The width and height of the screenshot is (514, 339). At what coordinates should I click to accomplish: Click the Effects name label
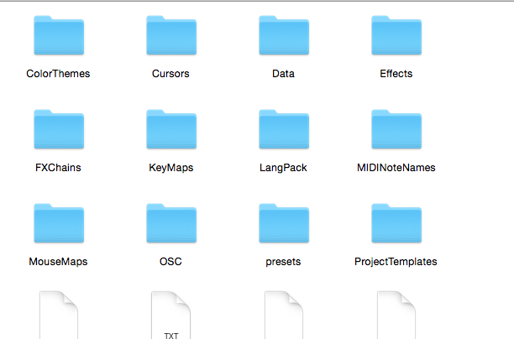[396, 74]
